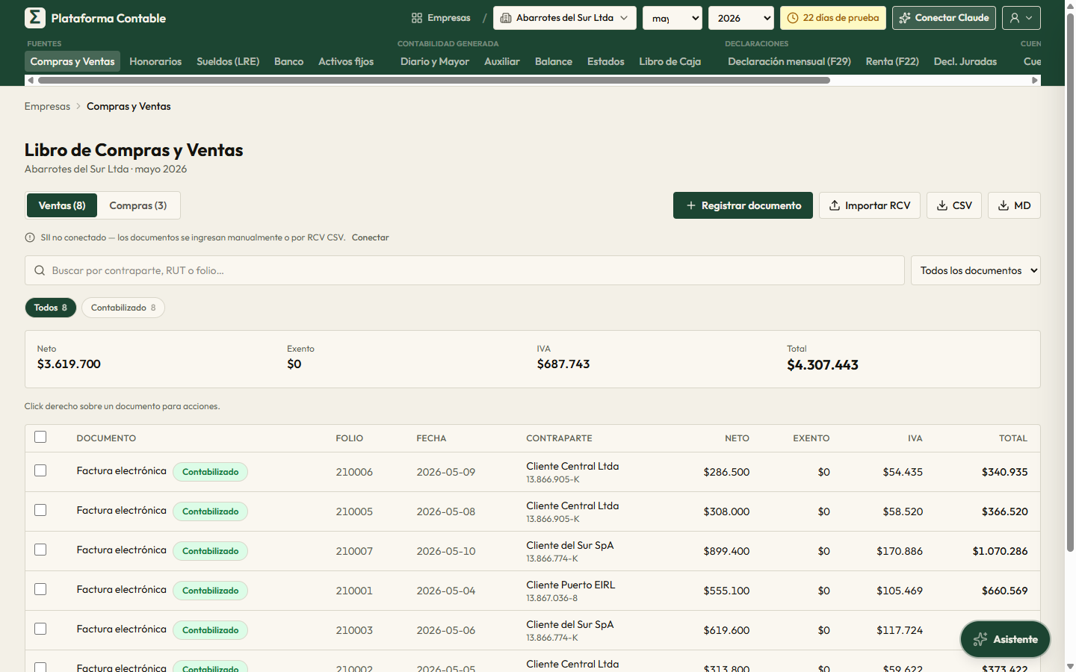Image resolution: width=1076 pixels, height=672 pixels.
Task: Click the Registrar documento button
Action: (x=743, y=205)
